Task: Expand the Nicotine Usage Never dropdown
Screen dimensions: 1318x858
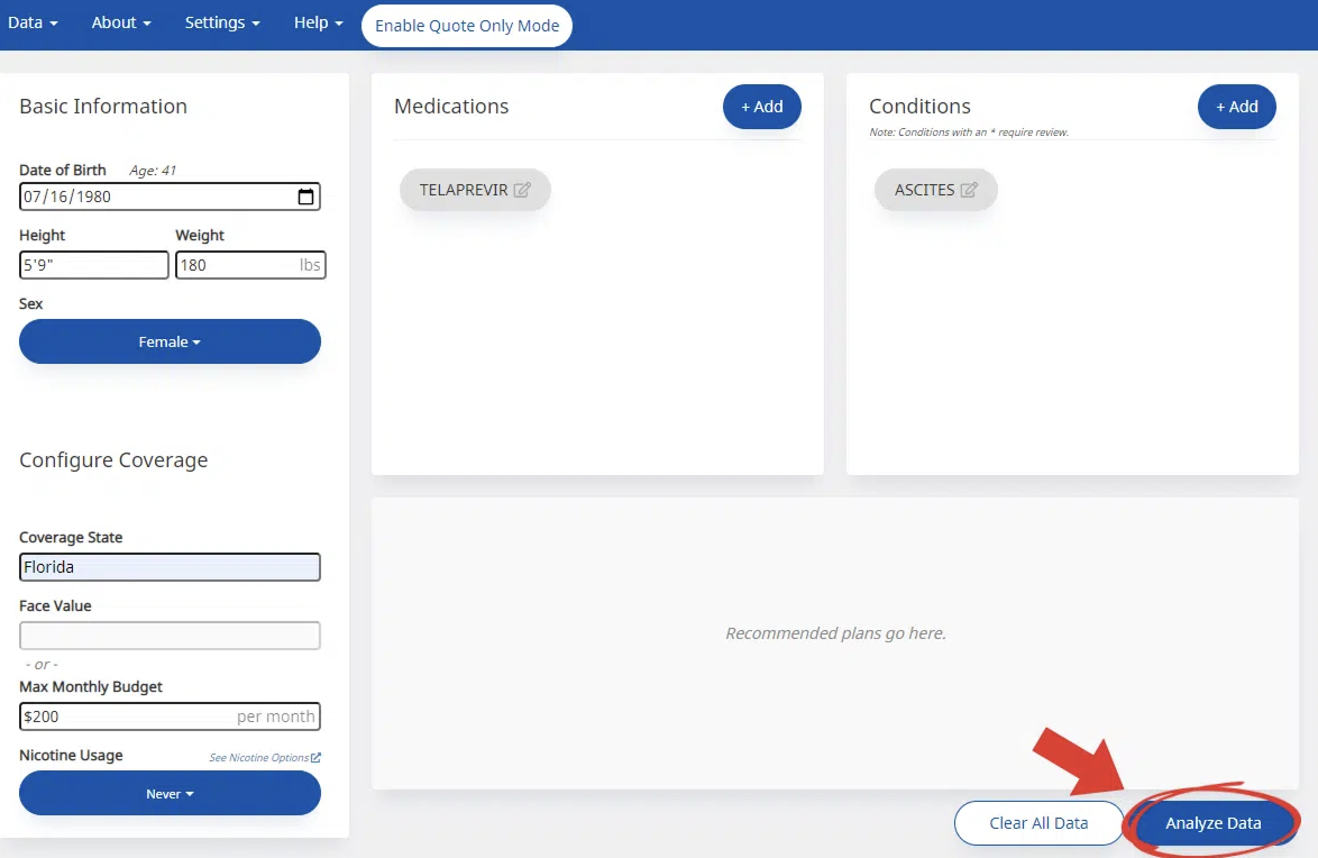Action: click(x=170, y=793)
